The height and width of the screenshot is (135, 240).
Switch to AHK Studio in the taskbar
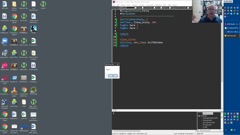[231, 24]
